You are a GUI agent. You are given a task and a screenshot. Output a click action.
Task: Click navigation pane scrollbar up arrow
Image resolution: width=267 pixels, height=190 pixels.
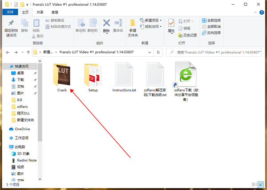pos(40,61)
